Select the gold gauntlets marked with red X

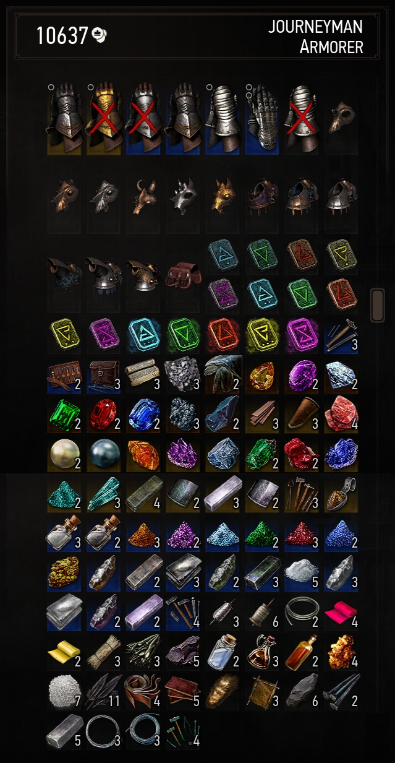(103, 118)
